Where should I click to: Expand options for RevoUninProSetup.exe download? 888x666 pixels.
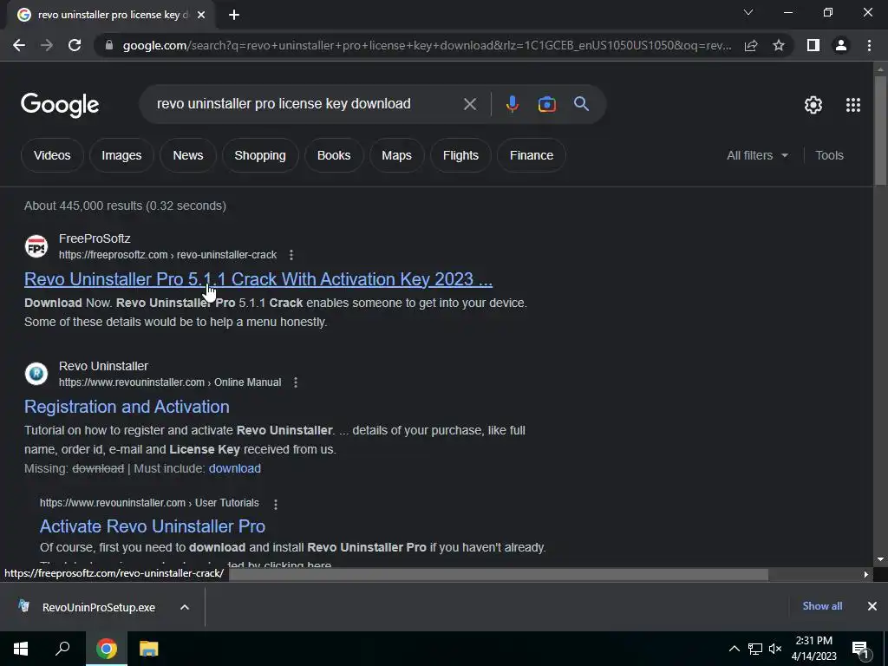click(x=184, y=607)
